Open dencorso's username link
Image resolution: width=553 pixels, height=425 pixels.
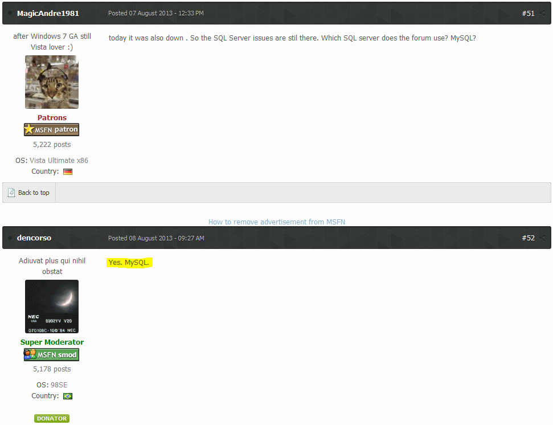[x=34, y=238]
